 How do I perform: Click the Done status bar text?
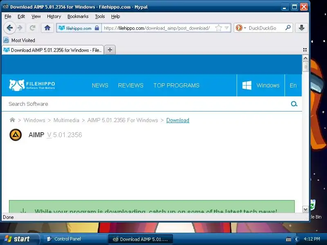point(8,217)
